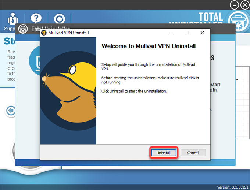Click the Refresh circular arrow icon
This screenshot has width=250, height=190.
pyautogui.click(x=59, y=19)
